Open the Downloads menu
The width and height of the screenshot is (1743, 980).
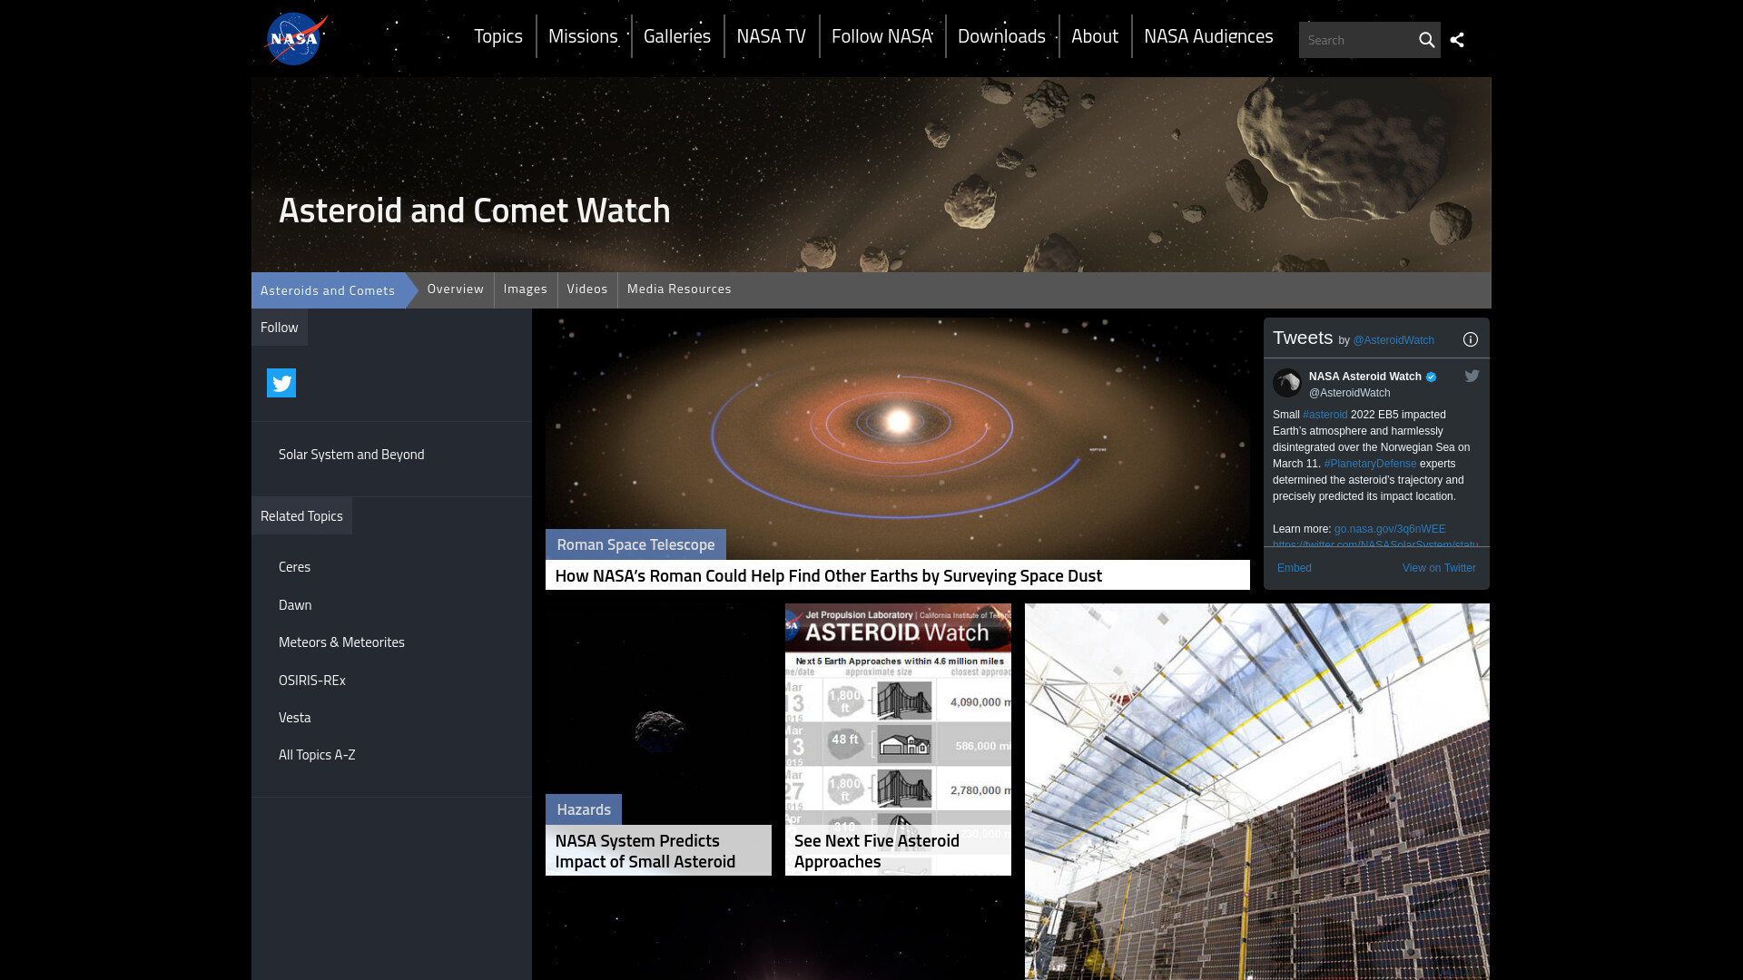pos(1002,36)
